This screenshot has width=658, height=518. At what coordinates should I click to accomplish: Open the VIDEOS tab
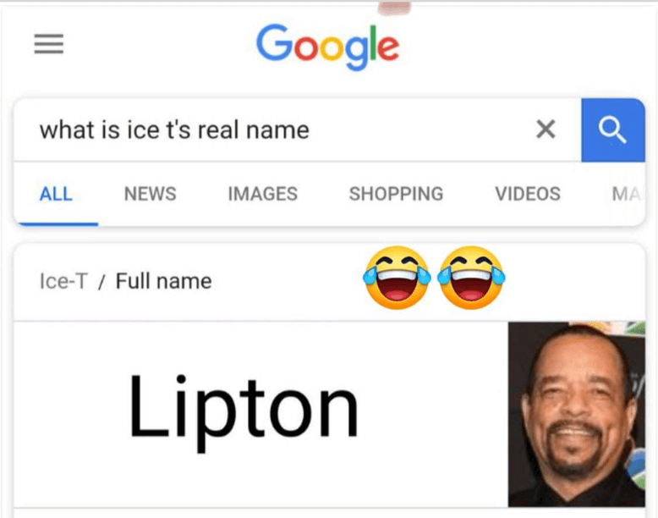528,194
